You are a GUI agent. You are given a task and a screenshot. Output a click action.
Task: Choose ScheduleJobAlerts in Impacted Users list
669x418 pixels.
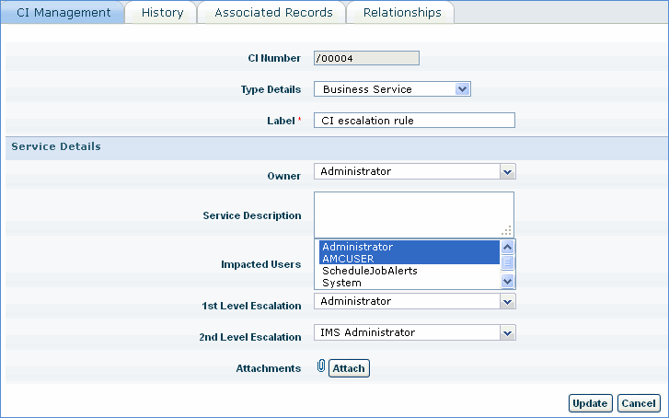[x=408, y=271]
